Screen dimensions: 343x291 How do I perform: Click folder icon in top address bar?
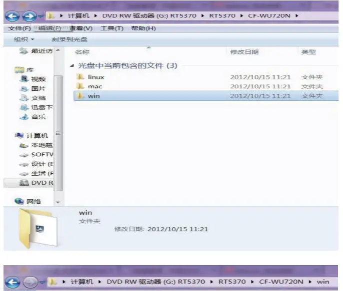point(50,15)
